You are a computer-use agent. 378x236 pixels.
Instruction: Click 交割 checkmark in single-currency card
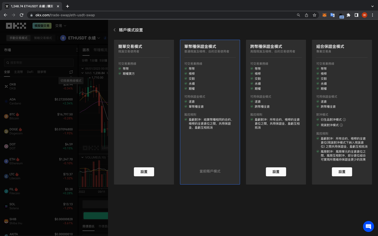point(186,78)
